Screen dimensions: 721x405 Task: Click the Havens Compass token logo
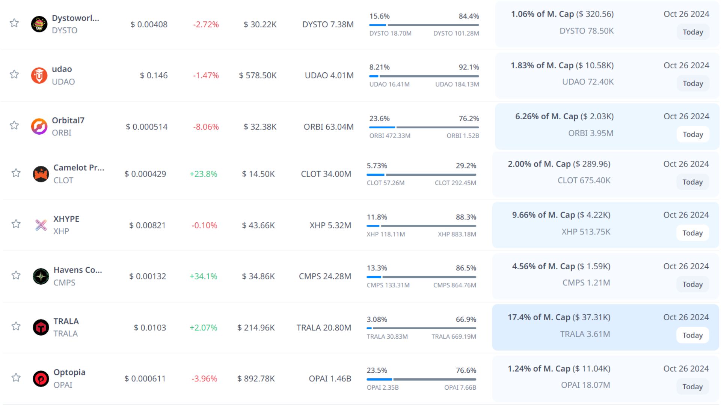coord(41,276)
